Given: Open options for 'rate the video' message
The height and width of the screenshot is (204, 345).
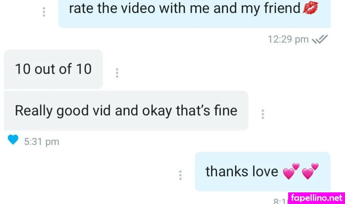Looking at the screenshot, I should 44,12.
